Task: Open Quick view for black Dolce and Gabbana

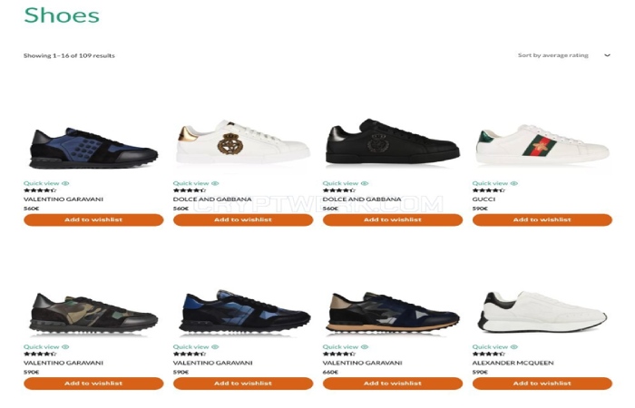Action: point(346,183)
